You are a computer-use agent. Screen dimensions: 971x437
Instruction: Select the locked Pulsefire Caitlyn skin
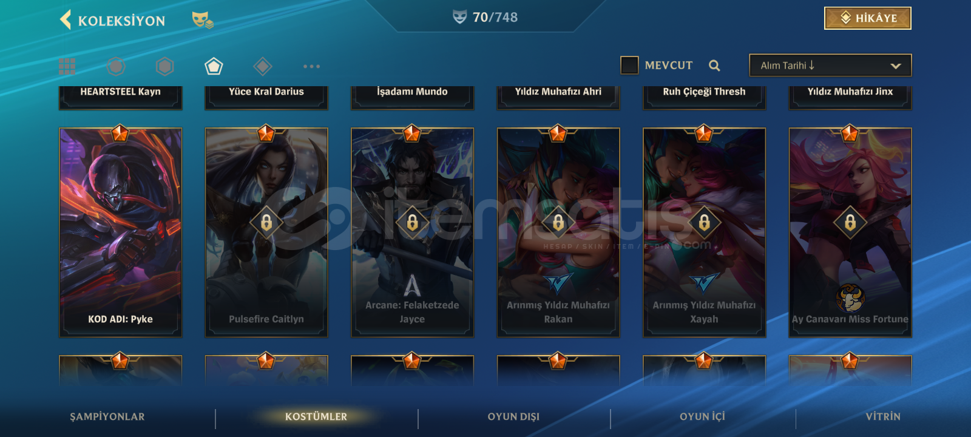click(266, 232)
